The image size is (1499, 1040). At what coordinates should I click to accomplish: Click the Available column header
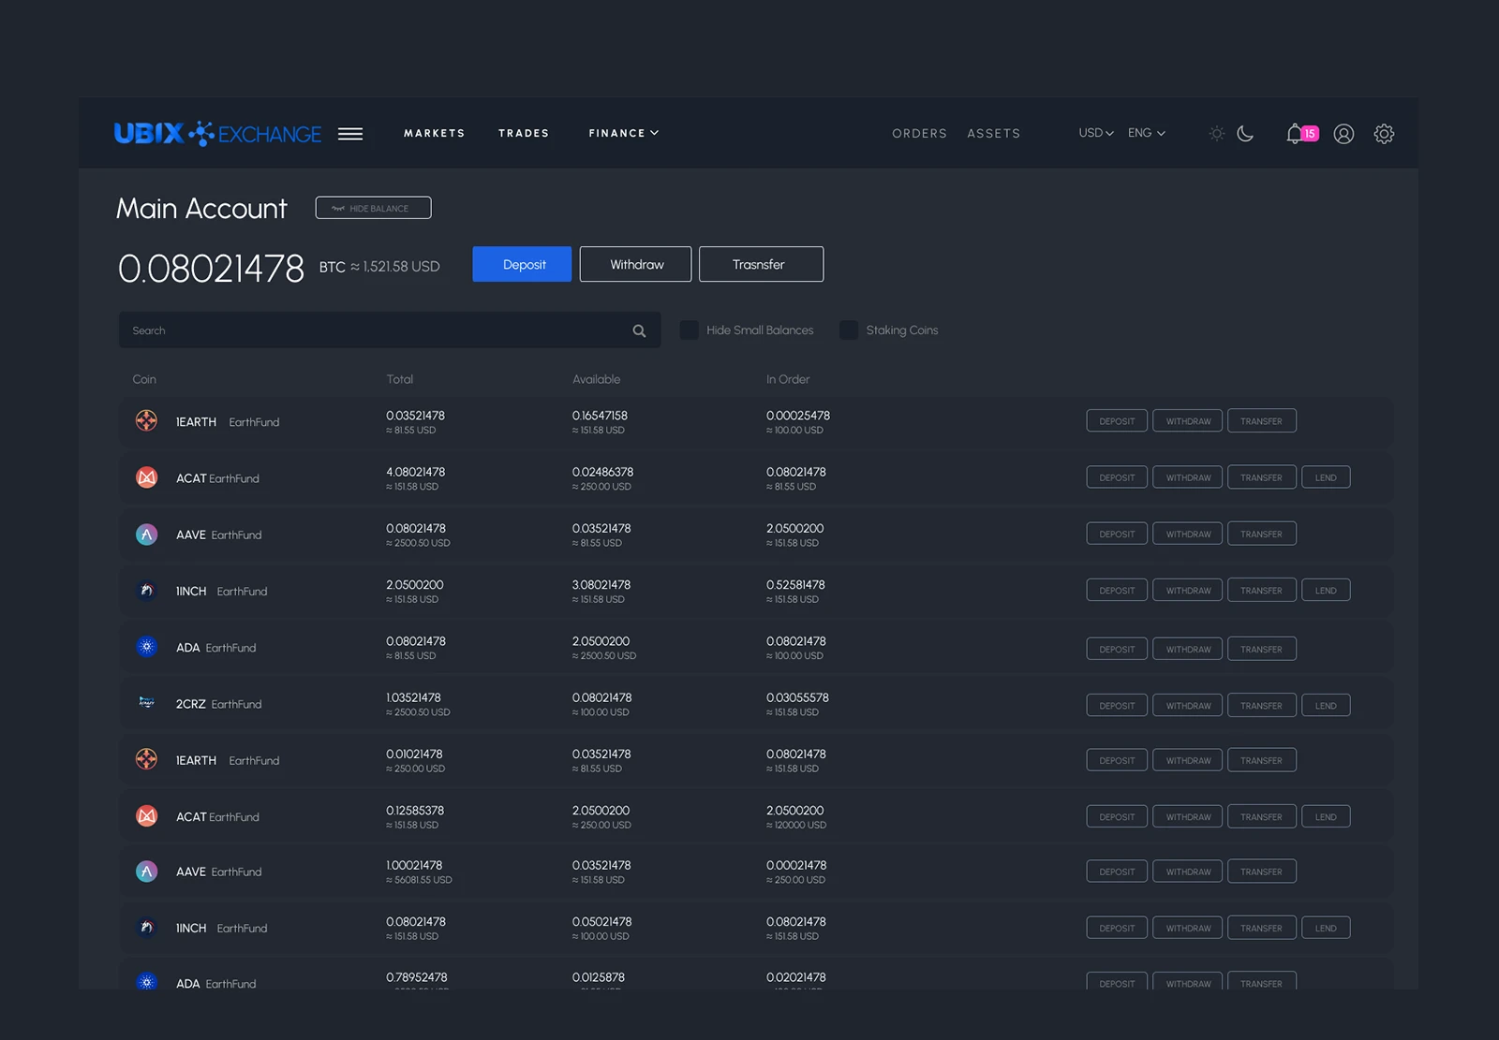[596, 379]
